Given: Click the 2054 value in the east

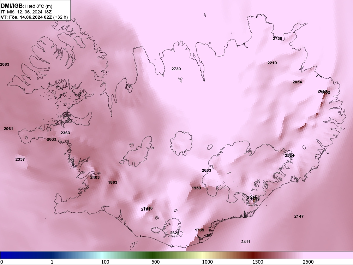Looking at the screenshot, I should click(x=297, y=82).
